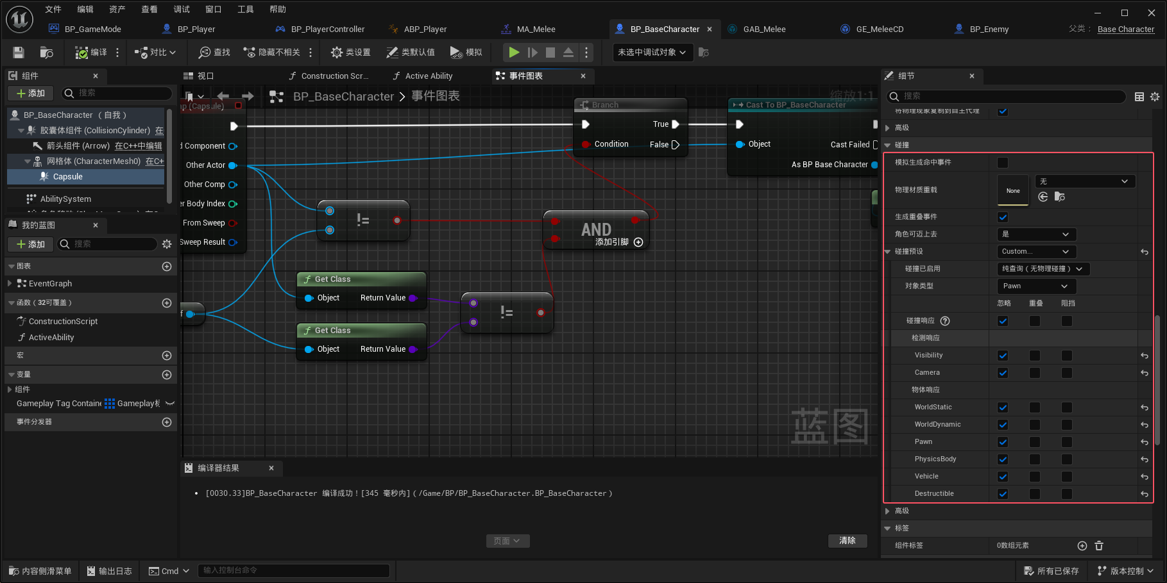Open details panel settings gear

1155,97
